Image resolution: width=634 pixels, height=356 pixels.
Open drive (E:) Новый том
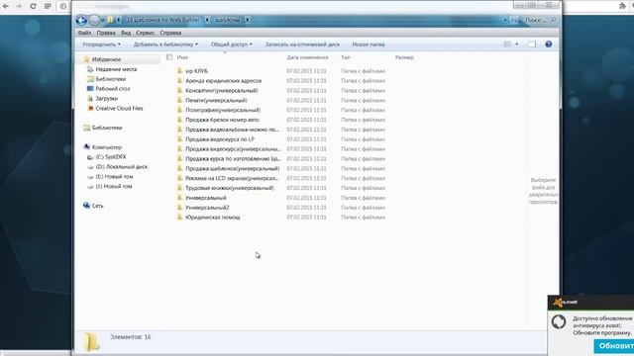(x=110, y=176)
